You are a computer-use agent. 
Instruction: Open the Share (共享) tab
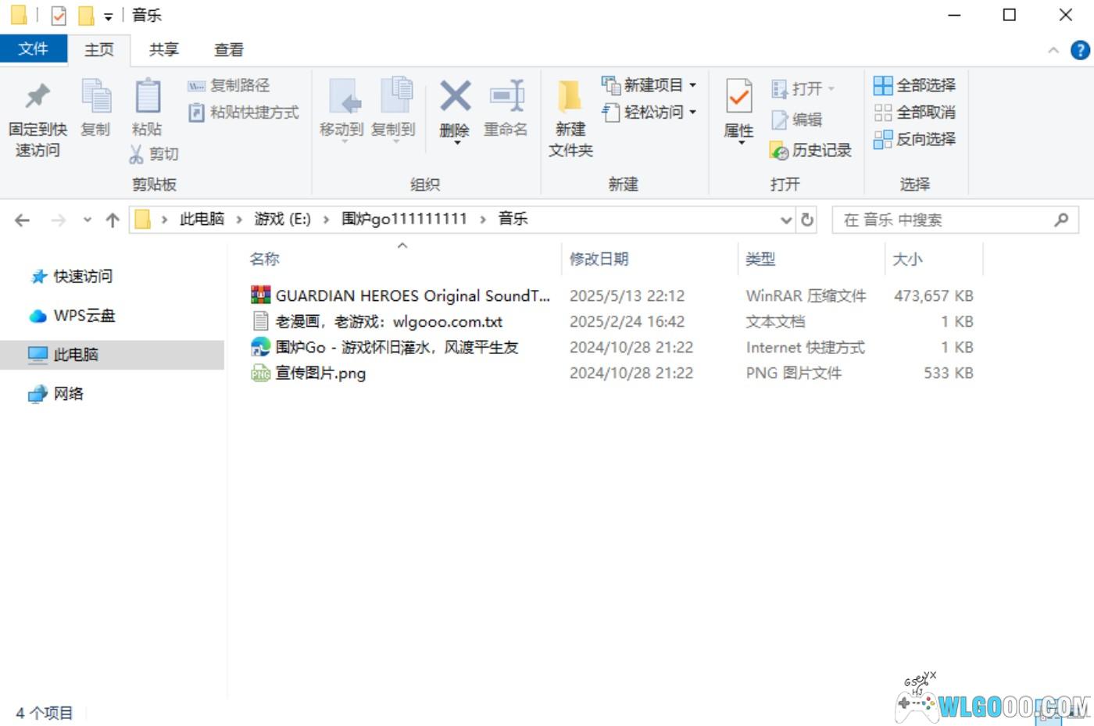pos(164,50)
